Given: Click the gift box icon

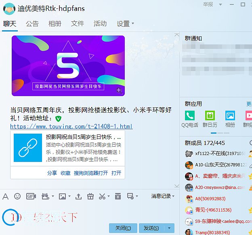Looking at the screenshot, I should (90, 196).
